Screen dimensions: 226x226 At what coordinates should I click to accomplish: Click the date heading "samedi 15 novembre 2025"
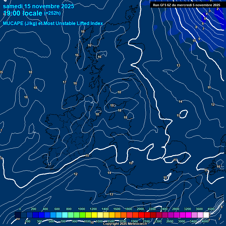click(x=38, y=6)
